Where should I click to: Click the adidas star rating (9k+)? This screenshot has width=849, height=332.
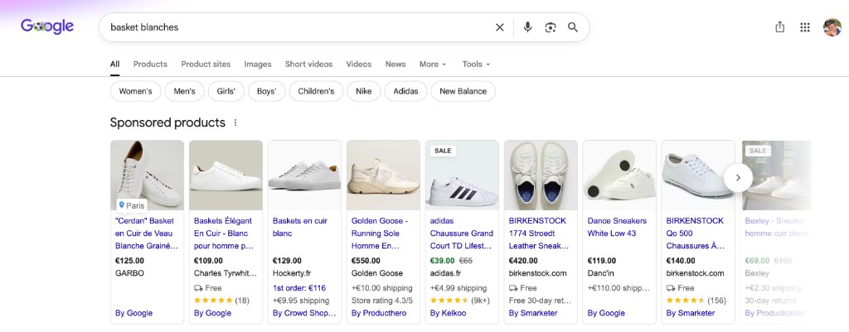(460, 300)
